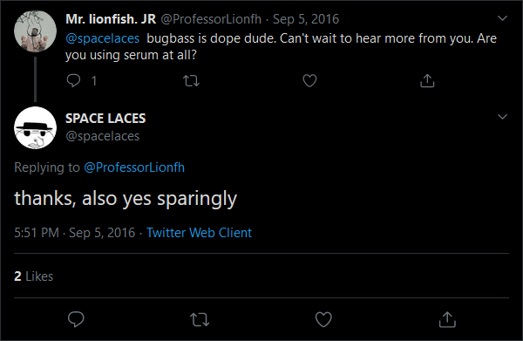The height and width of the screenshot is (341, 523).
Task: Like the 'thanks, also yes sparingly' tweet
Action: 323,319
